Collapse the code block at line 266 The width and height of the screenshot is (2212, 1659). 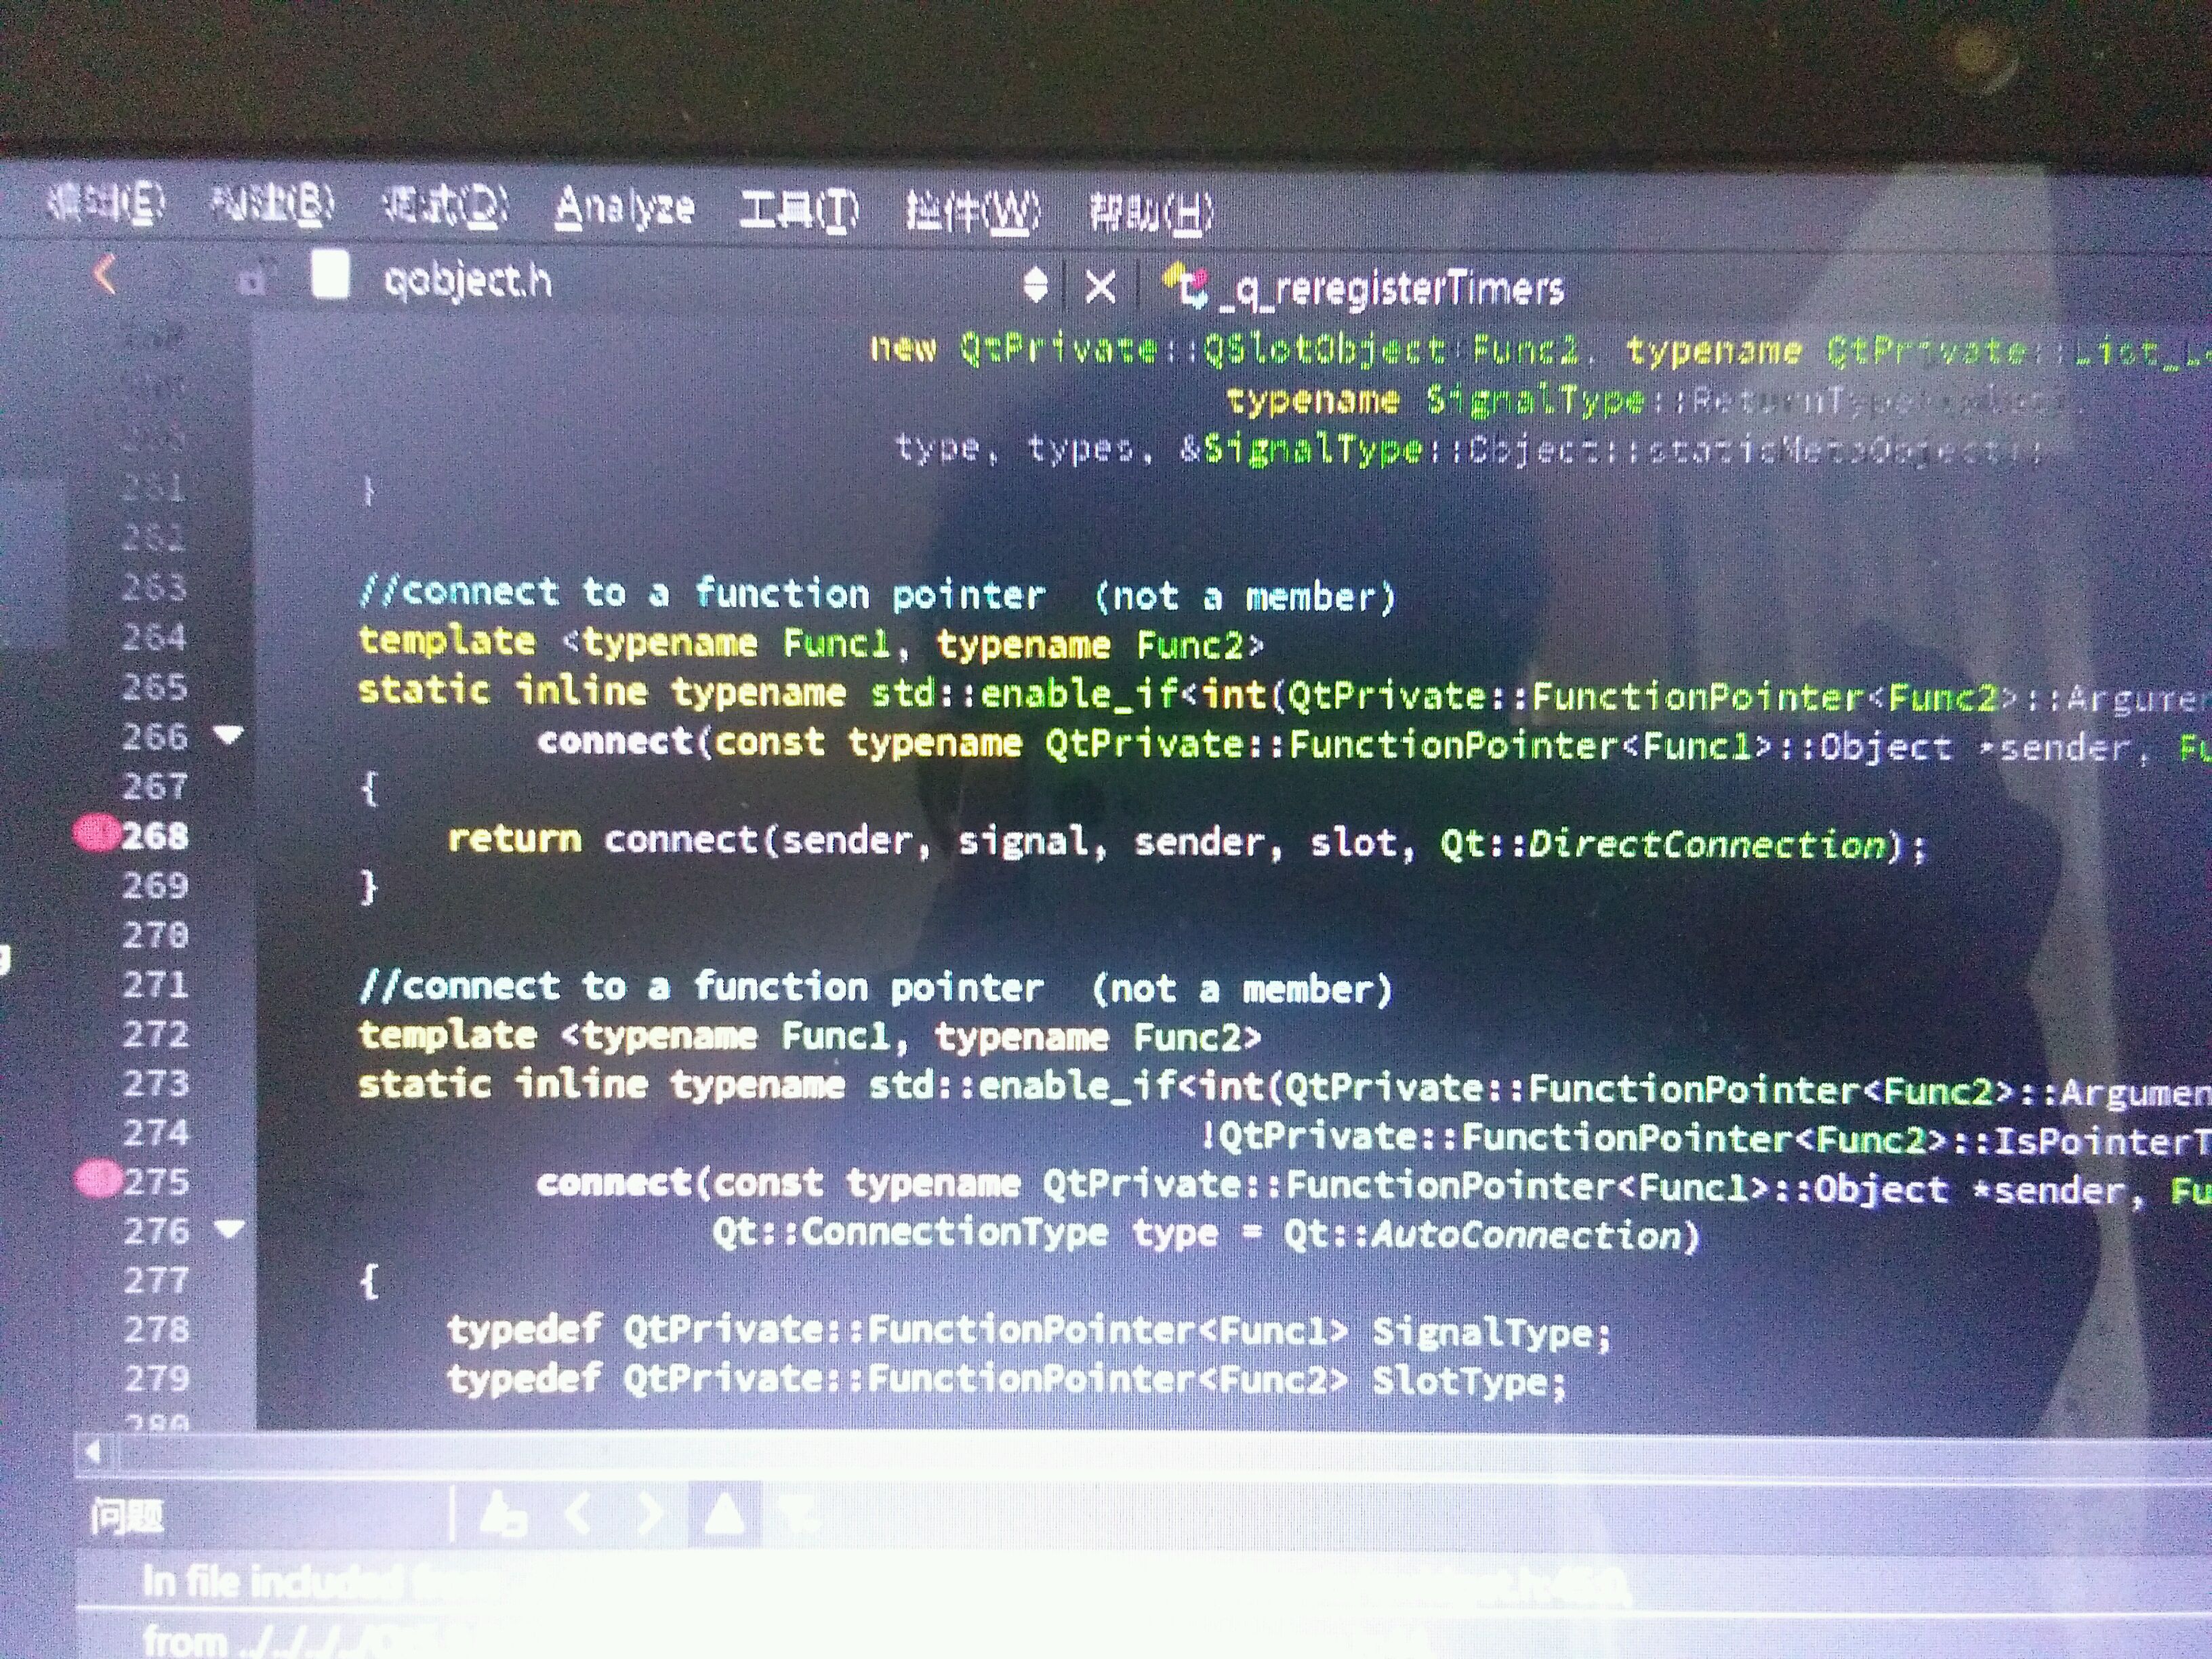pos(229,736)
